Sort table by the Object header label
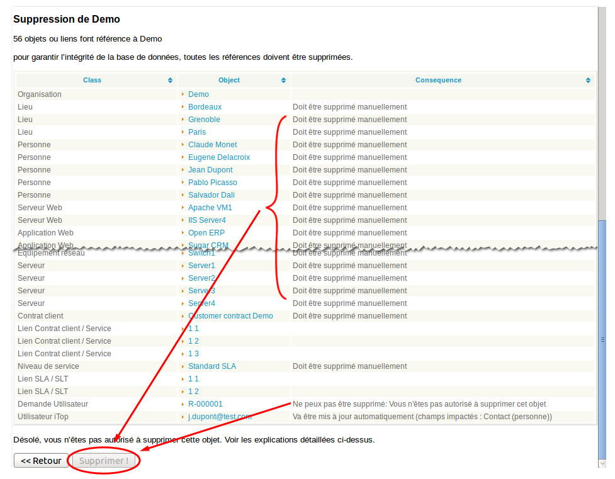Screen dimensions: 615x479 point(229,81)
